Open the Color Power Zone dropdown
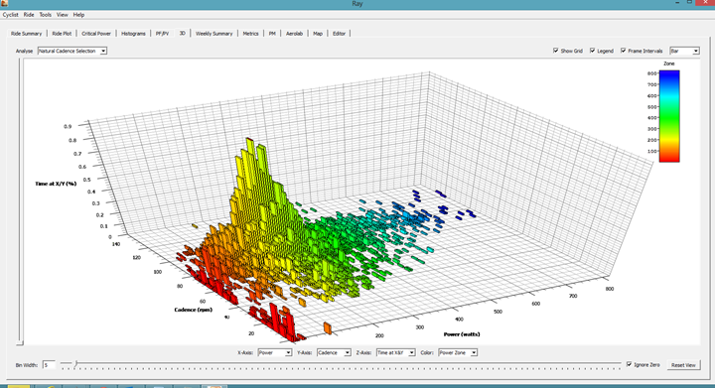The width and height of the screenshot is (715, 388). coord(458,352)
